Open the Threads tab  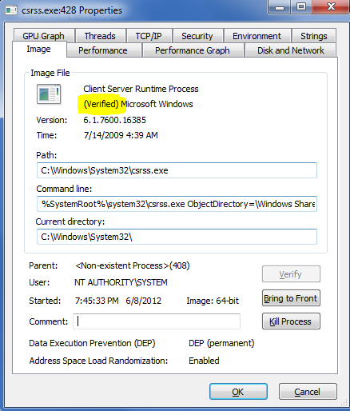click(100, 36)
